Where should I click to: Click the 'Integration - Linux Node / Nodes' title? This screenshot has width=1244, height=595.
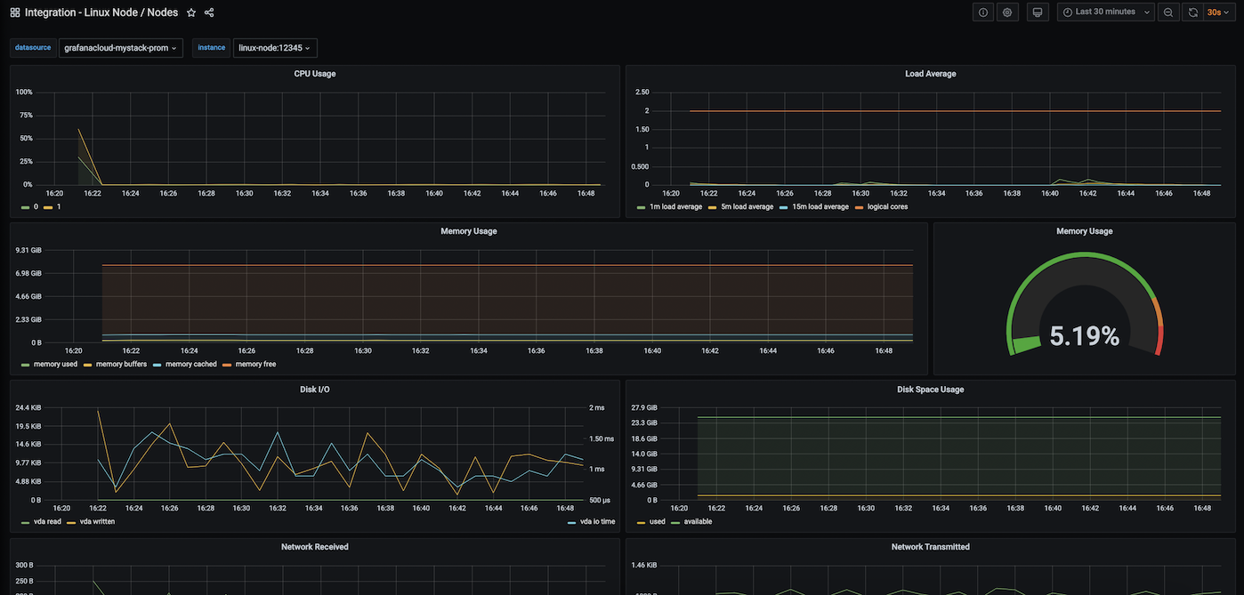pos(101,12)
